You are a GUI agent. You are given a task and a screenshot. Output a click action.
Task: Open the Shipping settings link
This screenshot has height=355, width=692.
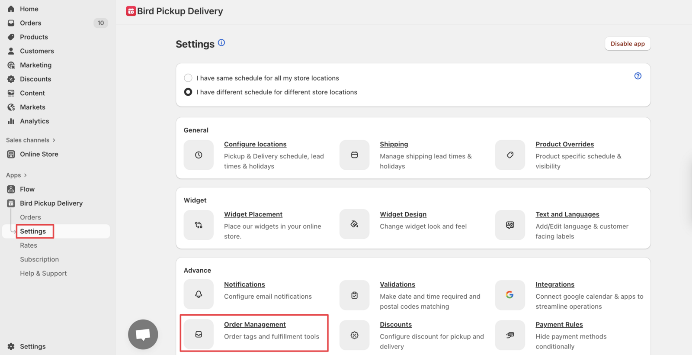(394, 144)
